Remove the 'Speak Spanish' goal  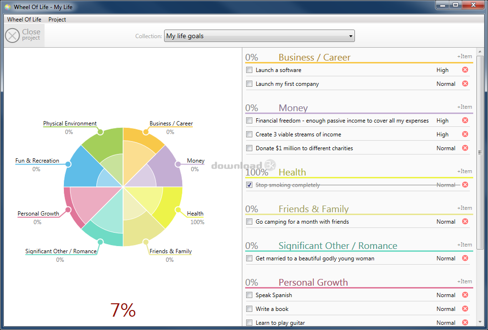pos(465,295)
